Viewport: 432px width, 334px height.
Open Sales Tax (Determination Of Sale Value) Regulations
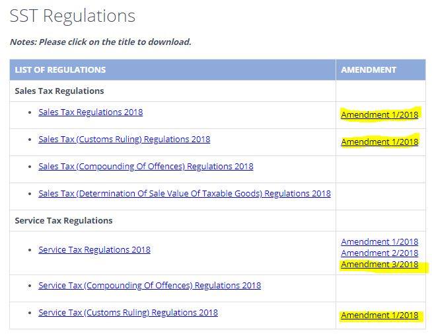[x=184, y=194]
